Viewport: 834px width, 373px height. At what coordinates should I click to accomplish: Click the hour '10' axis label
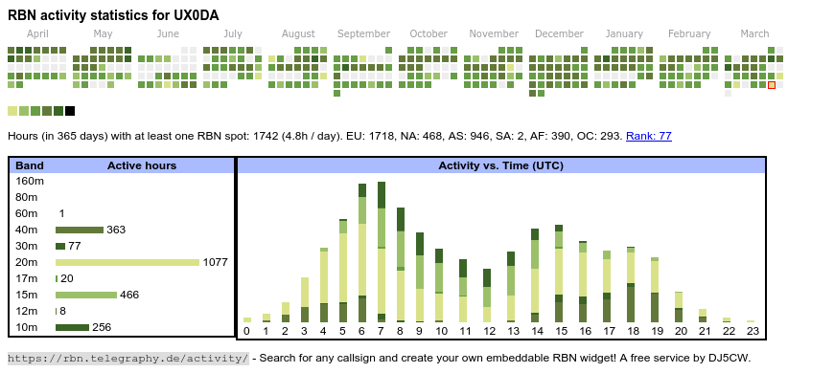pos(442,332)
